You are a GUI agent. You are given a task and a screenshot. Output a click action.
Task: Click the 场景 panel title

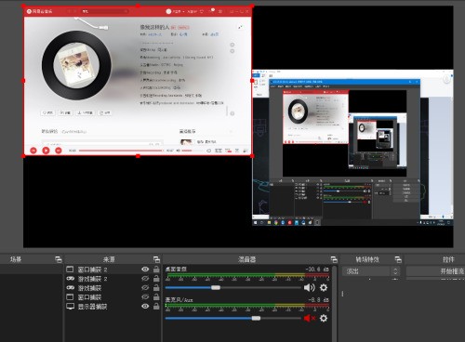tap(16, 259)
